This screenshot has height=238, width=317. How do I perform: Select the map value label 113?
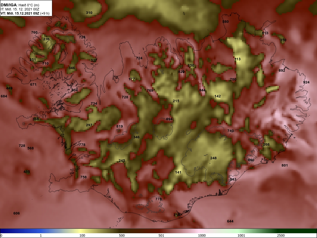(237, 59)
